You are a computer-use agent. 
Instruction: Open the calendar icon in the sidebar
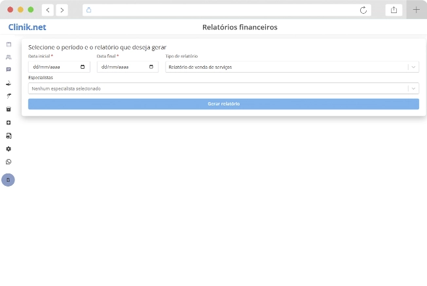coord(9,45)
